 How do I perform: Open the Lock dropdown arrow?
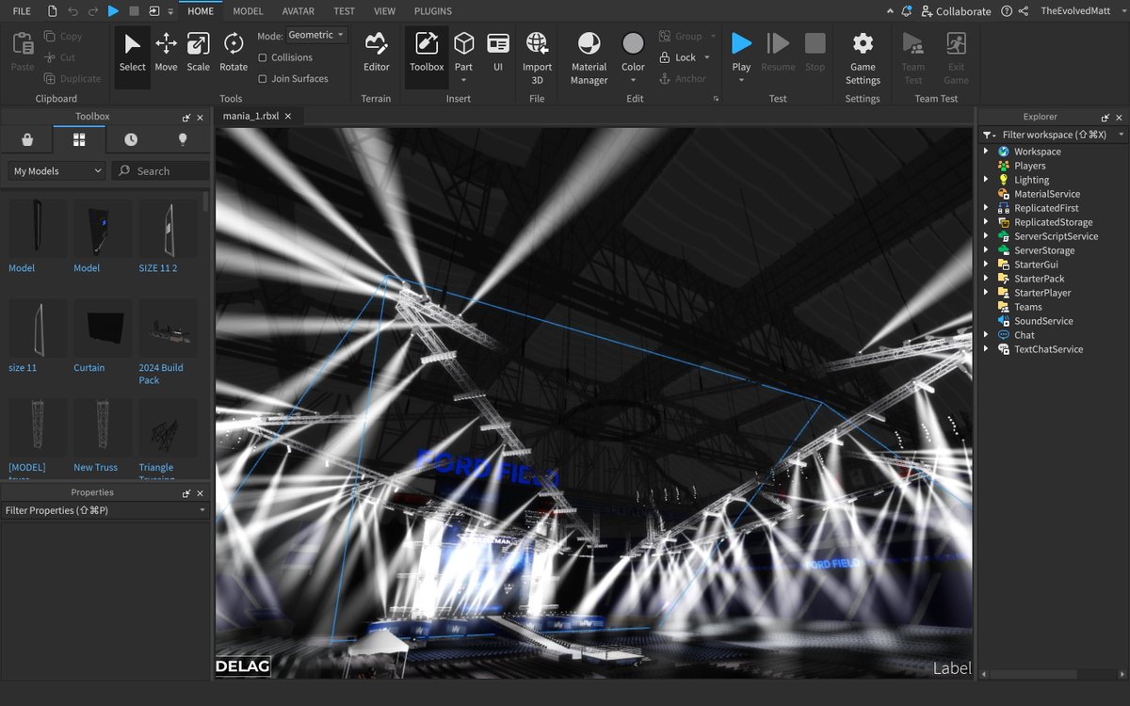[x=707, y=57]
